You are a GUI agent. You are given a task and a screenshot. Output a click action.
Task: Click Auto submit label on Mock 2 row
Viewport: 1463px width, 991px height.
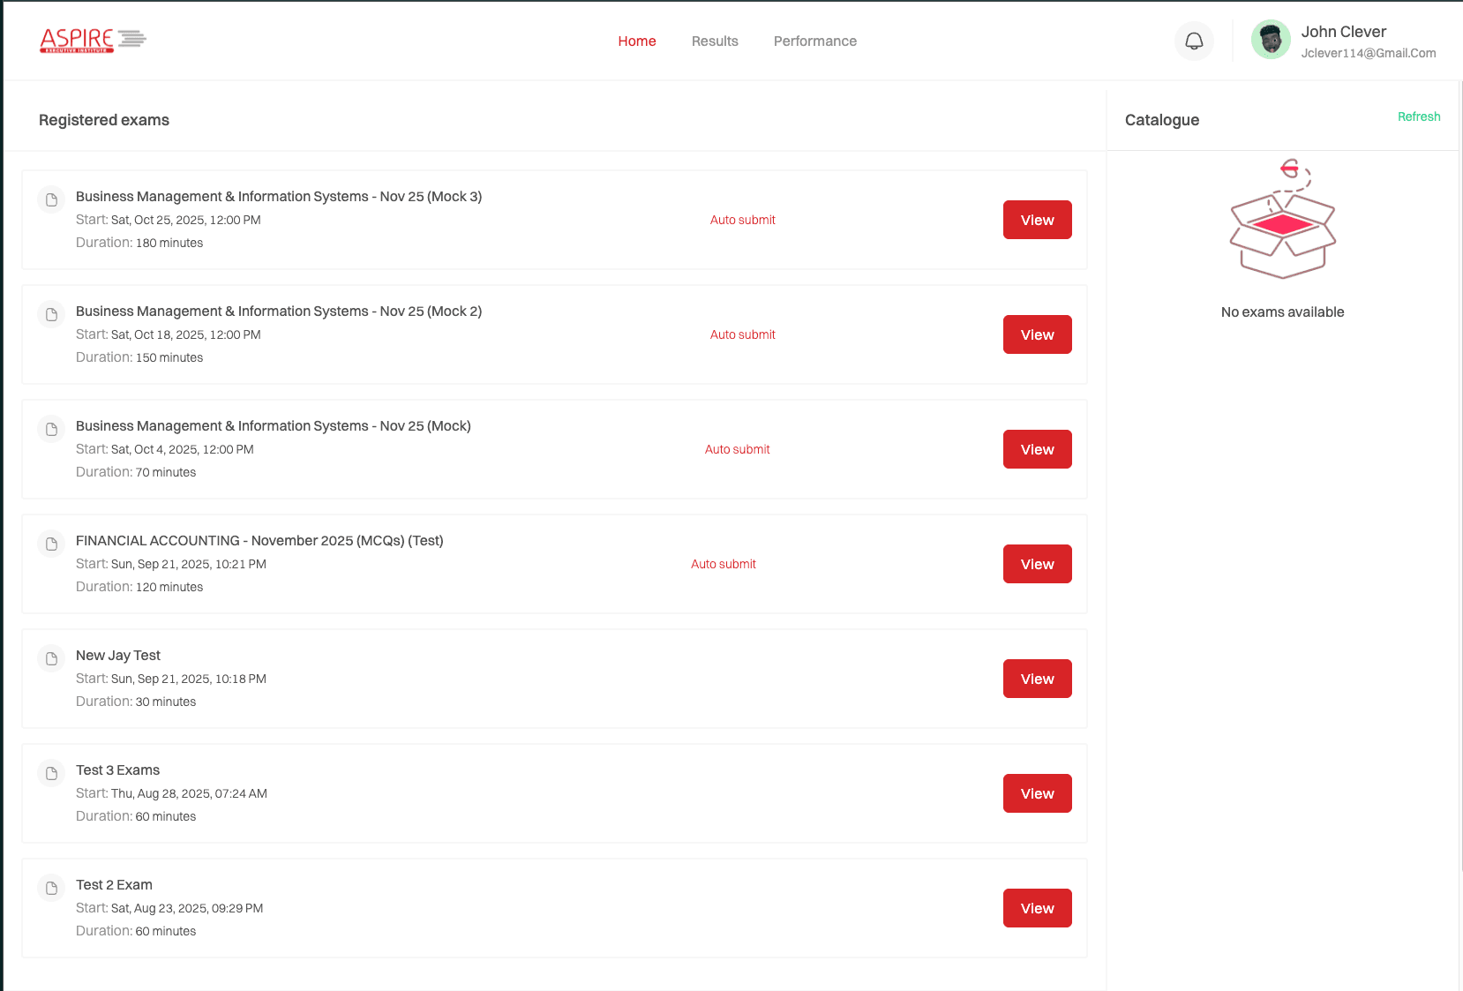(743, 334)
